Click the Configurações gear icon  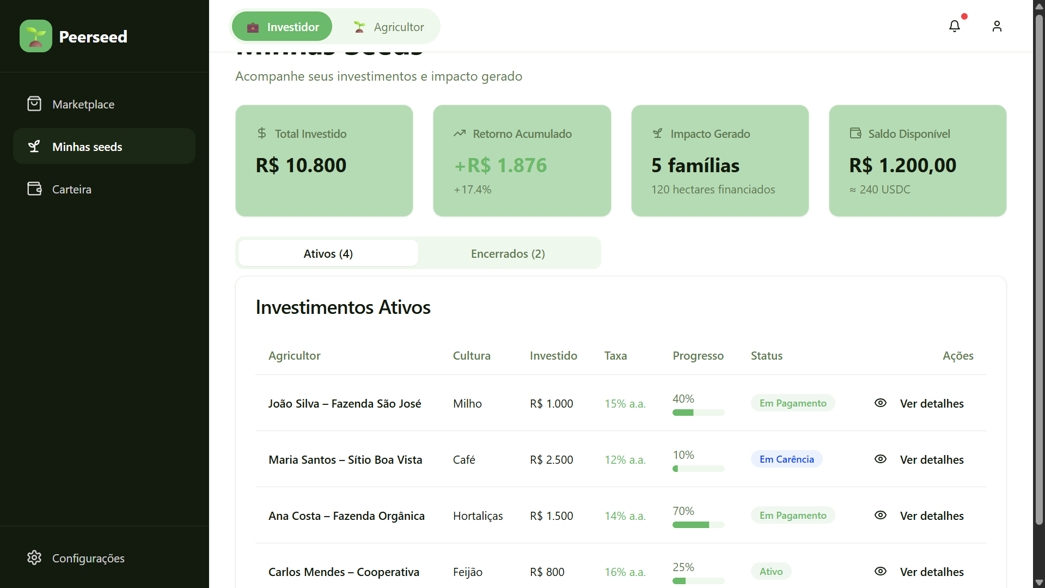pyautogui.click(x=34, y=557)
